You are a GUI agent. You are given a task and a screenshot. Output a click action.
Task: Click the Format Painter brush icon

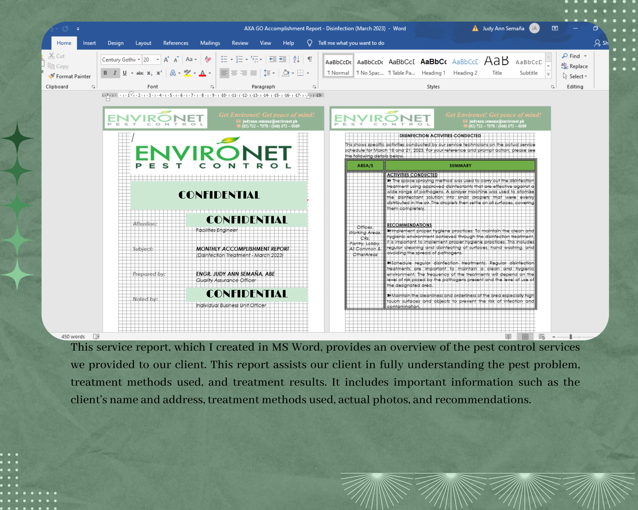[x=51, y=76]
